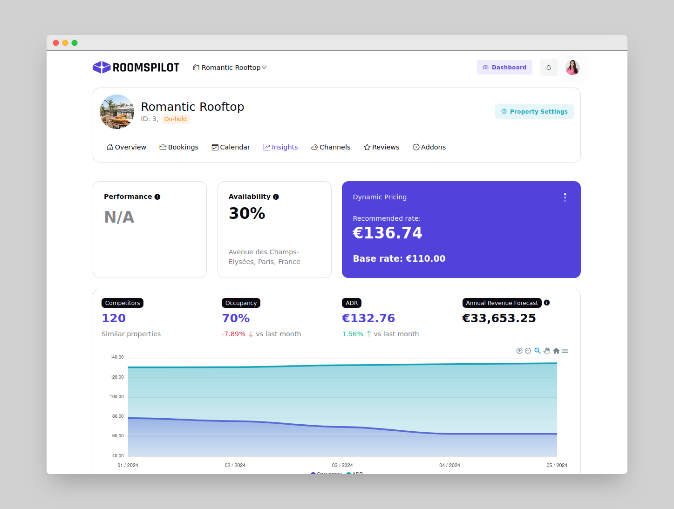Select the Insights tab
This screenshot has width=674, height=509.
pos(280,147)
